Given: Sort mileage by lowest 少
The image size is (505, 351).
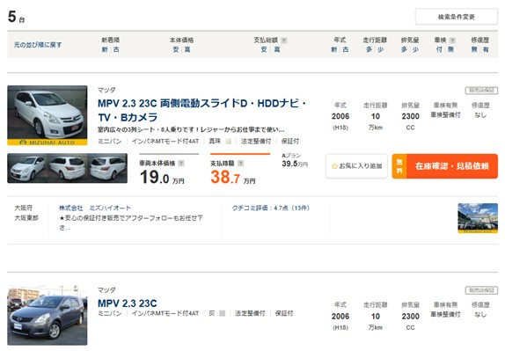Looking at the screenshot, I should click(x=380, y=49).
